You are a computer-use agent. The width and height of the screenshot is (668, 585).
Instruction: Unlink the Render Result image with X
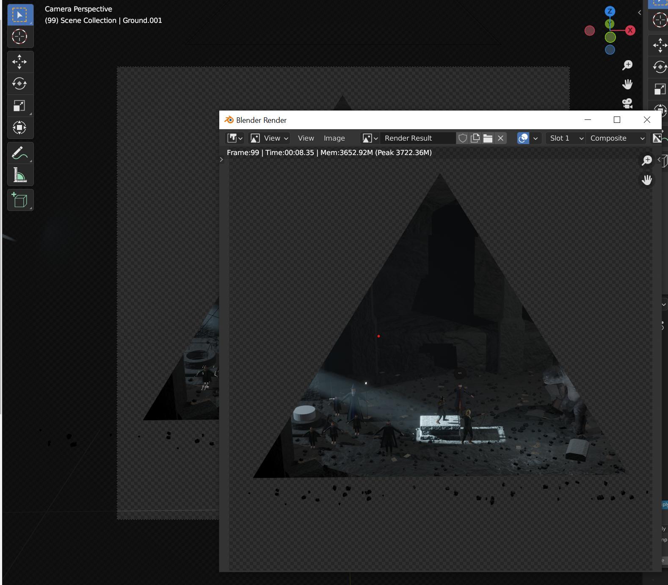click(500, 138)
